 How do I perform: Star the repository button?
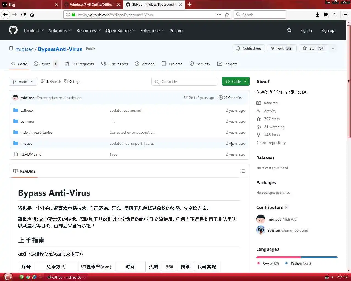314,49
